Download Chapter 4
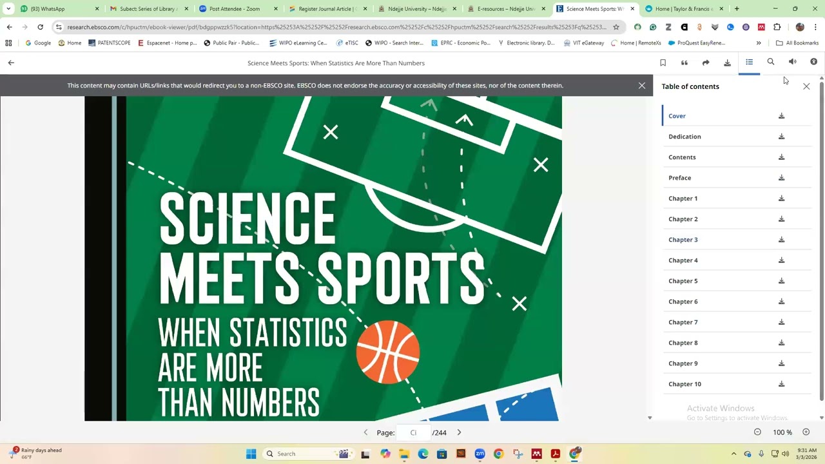 [x=781, y=260]
